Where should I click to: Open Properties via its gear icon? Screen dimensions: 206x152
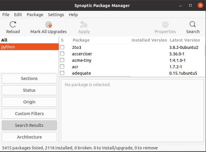pyautogui.click(x=165, y=24)
